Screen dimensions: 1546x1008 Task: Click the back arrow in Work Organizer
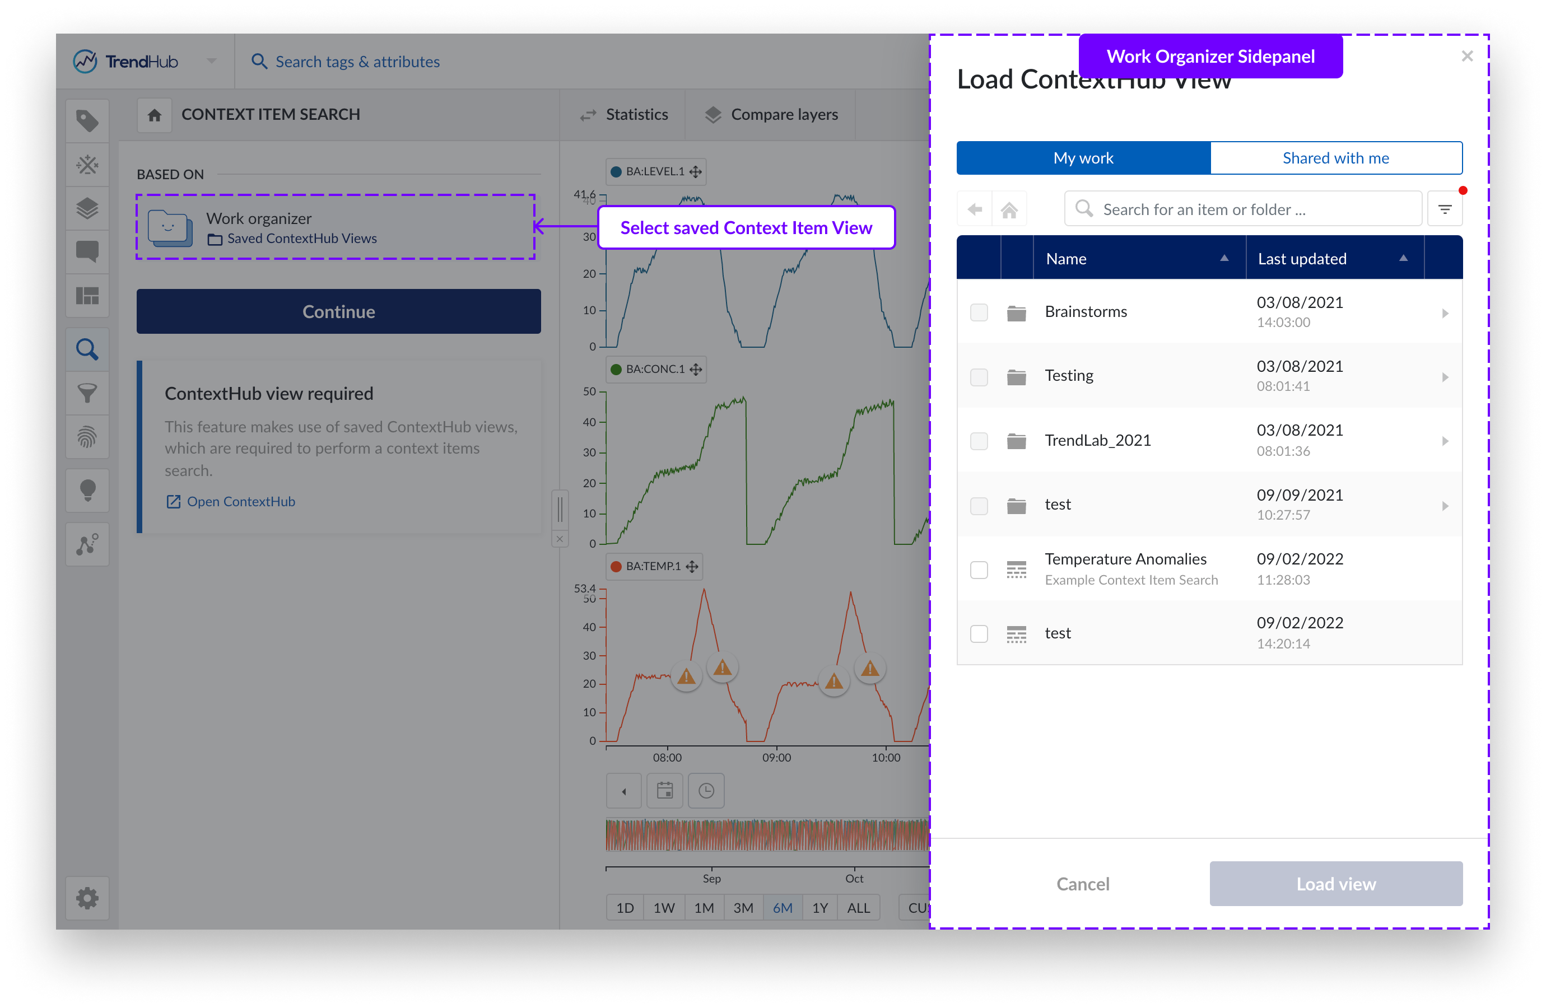click(x=974, y=209)
